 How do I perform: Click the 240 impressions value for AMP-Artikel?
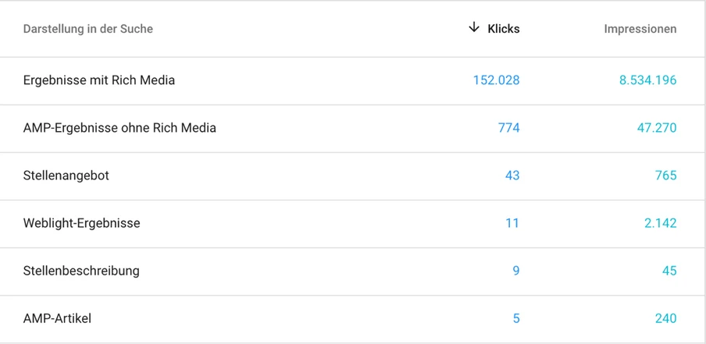(x=665, y=318)
